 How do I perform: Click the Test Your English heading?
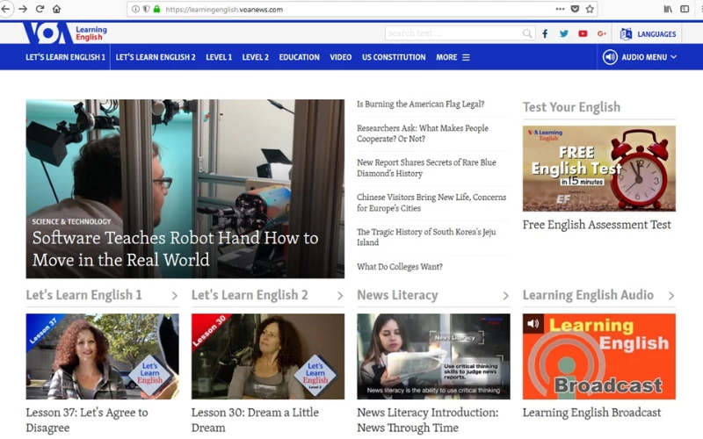click(572, 107)
